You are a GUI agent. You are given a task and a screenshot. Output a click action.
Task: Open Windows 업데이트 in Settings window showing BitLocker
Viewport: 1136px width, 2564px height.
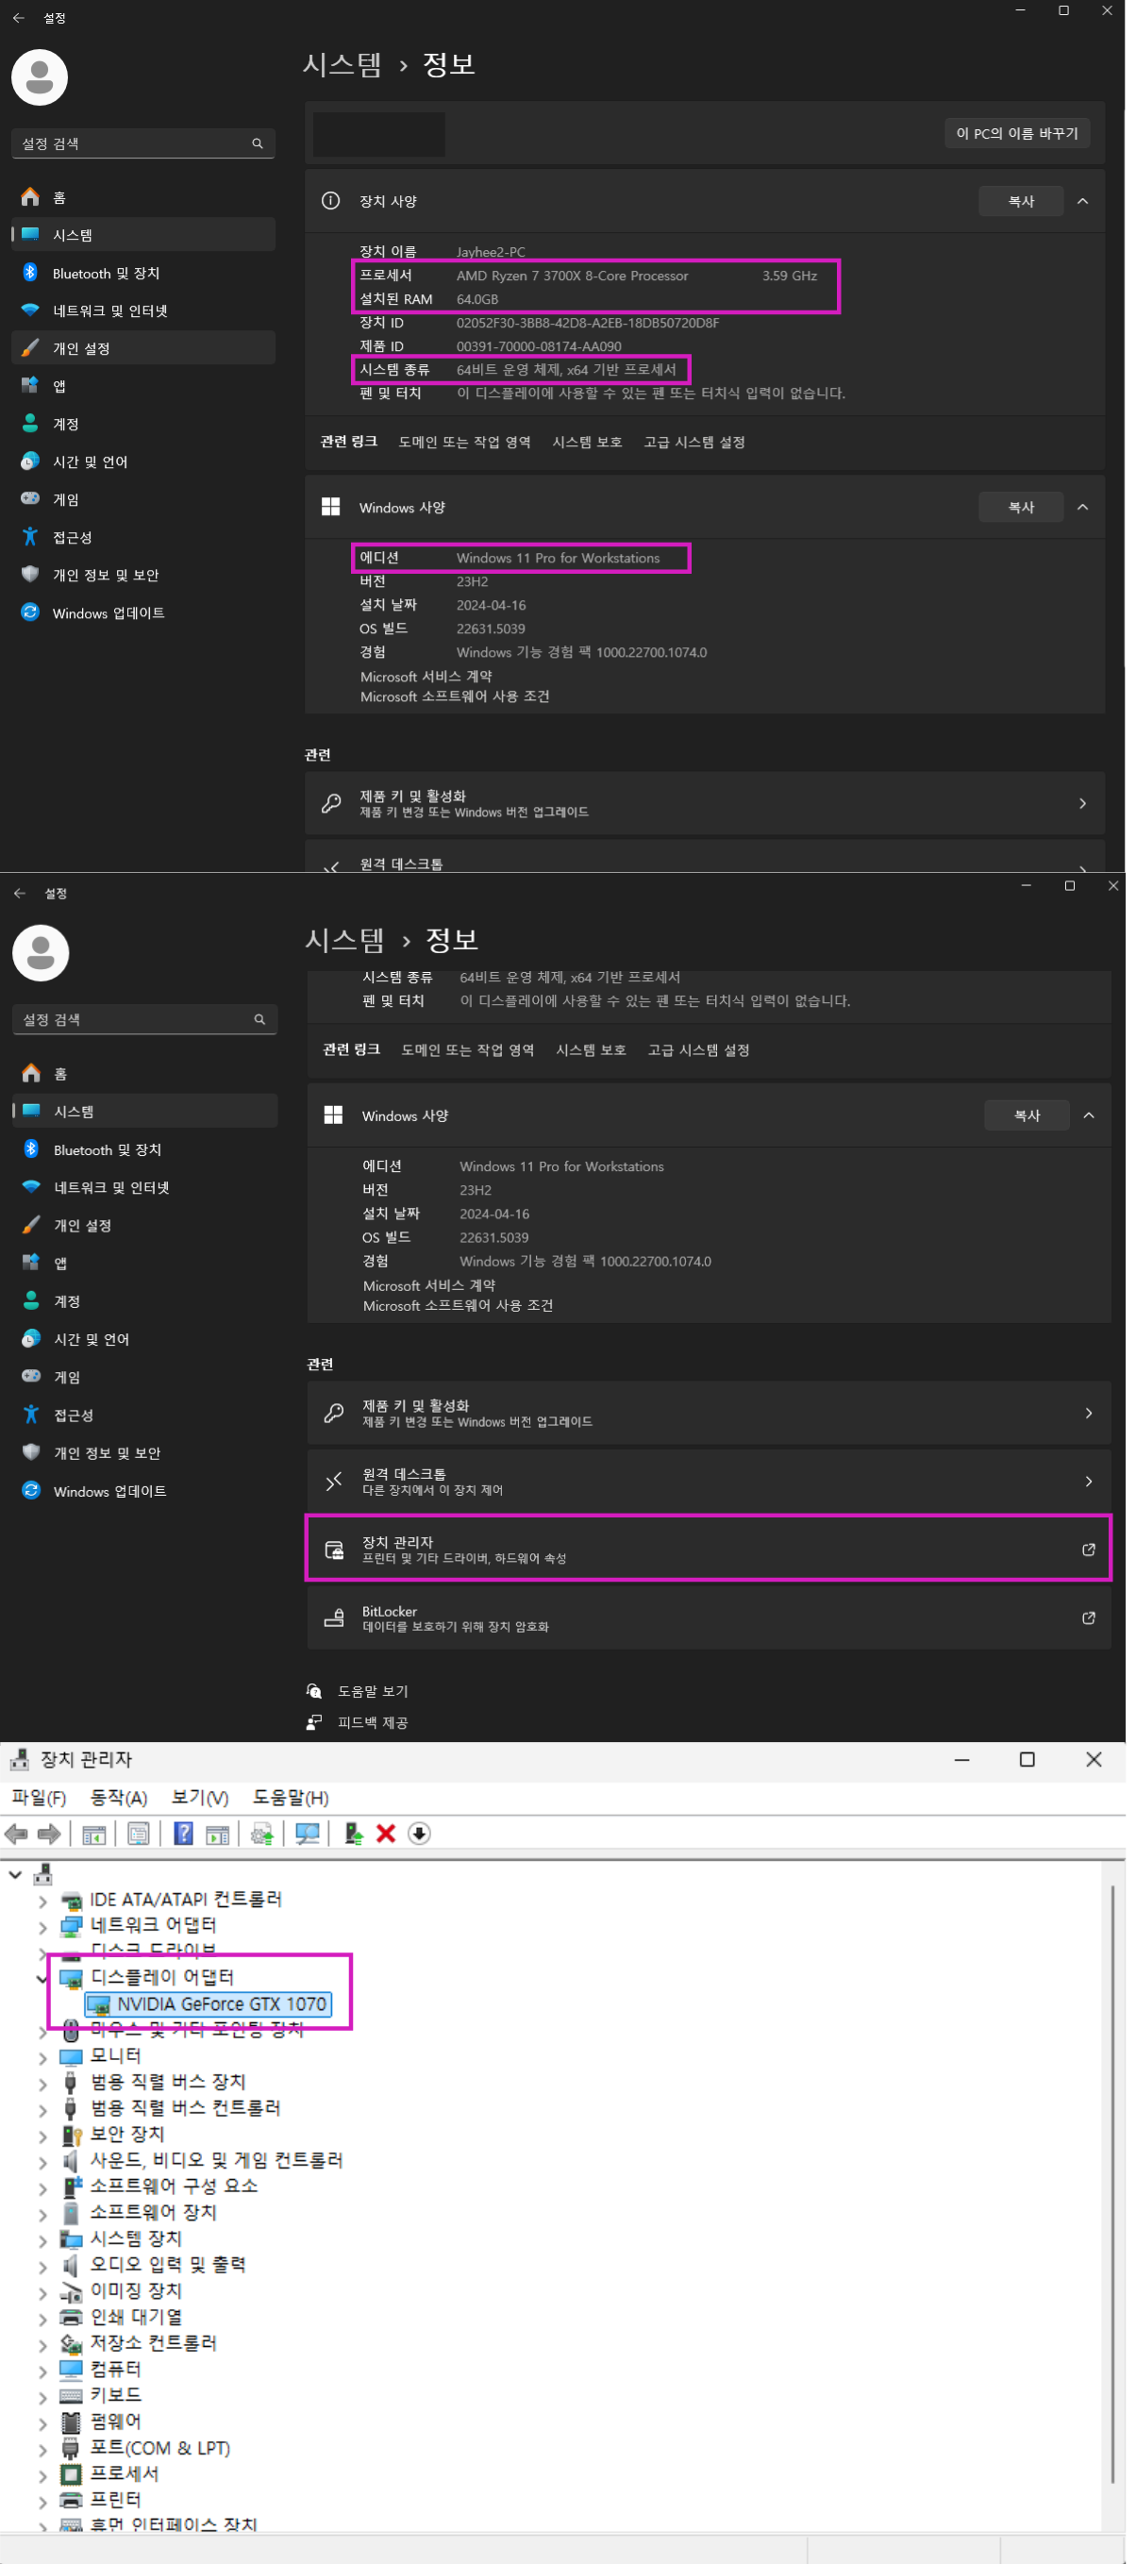pyautogui.click(x=144, y=1490)
